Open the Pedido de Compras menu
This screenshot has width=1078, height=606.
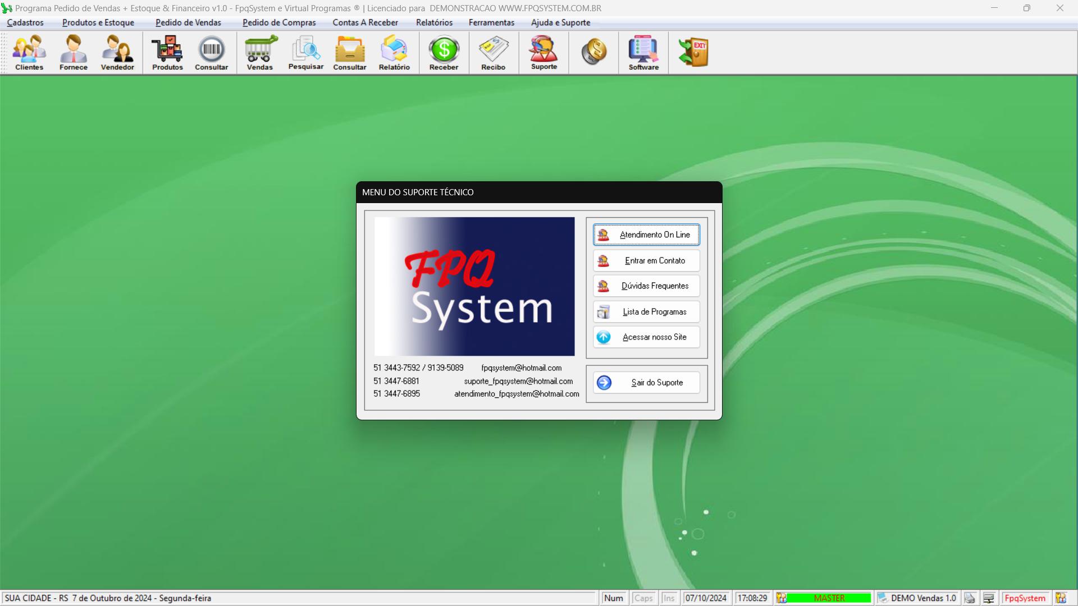279,22
